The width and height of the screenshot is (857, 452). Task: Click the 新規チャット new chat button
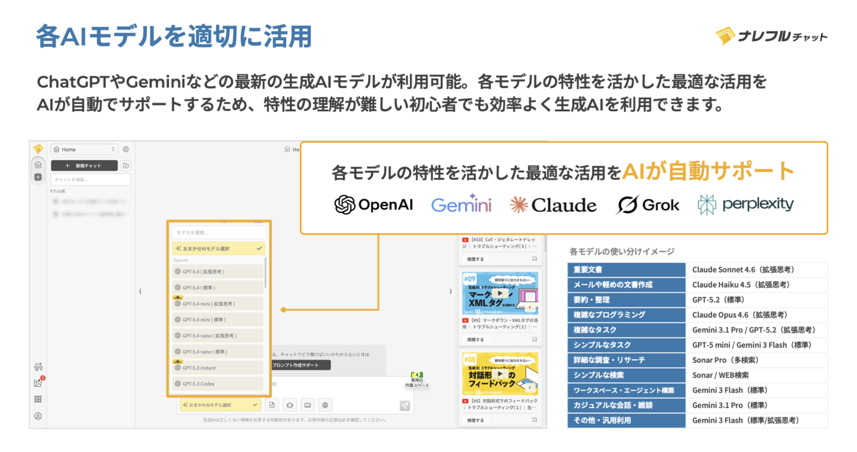tap(84, 165)
